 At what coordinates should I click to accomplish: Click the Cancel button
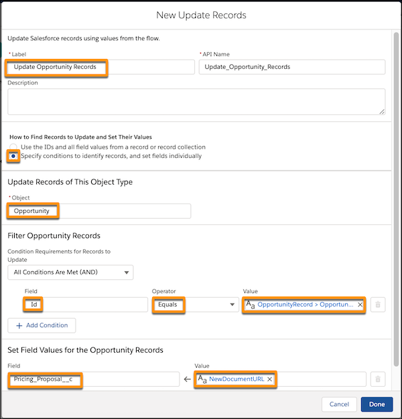[339, 404]
